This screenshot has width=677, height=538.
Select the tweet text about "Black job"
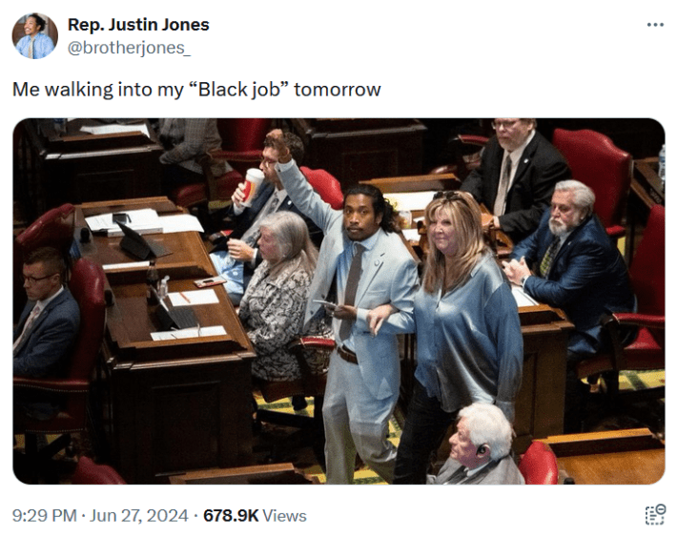196,90
